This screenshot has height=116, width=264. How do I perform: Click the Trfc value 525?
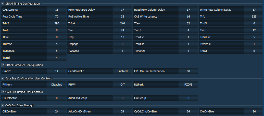[254, 17]
